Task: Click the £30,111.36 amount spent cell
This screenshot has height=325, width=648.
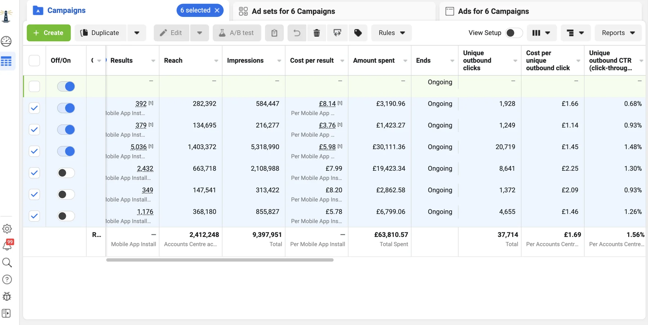Action: click(x=389, y=147)
